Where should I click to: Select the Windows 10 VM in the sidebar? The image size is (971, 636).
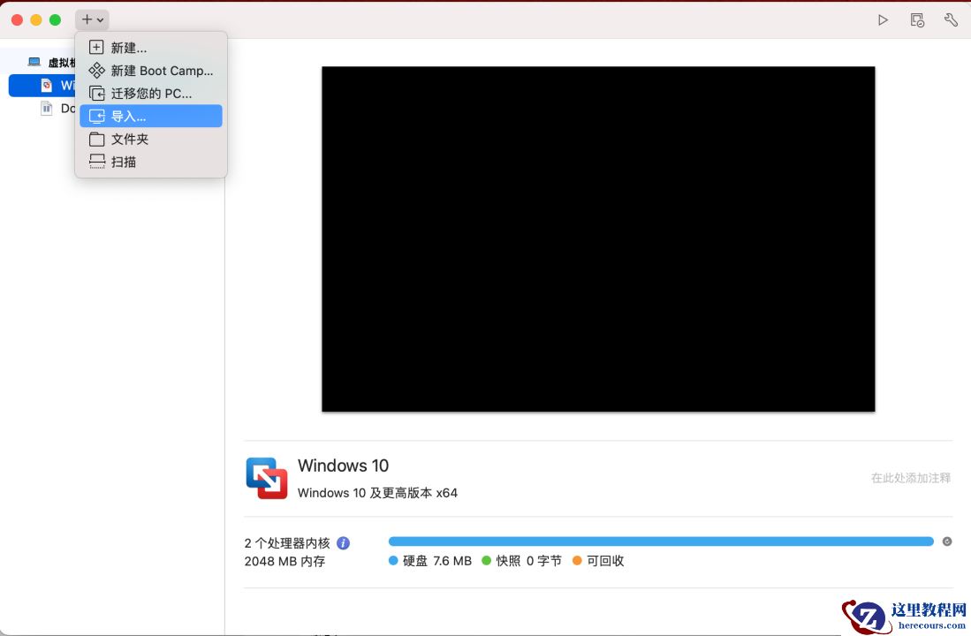click(42, 86)
